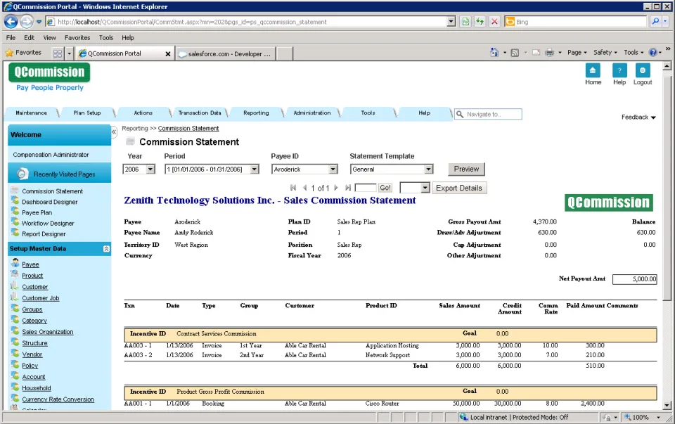Screen dimensions: 675x424
Task: Switch to the salesforce.com Developer tab
Action: [225, 54]
